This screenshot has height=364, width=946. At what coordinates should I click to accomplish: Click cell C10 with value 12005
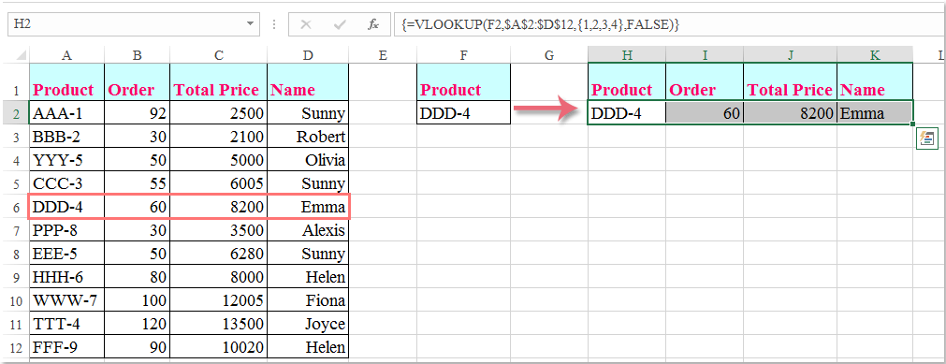(218, 300)
